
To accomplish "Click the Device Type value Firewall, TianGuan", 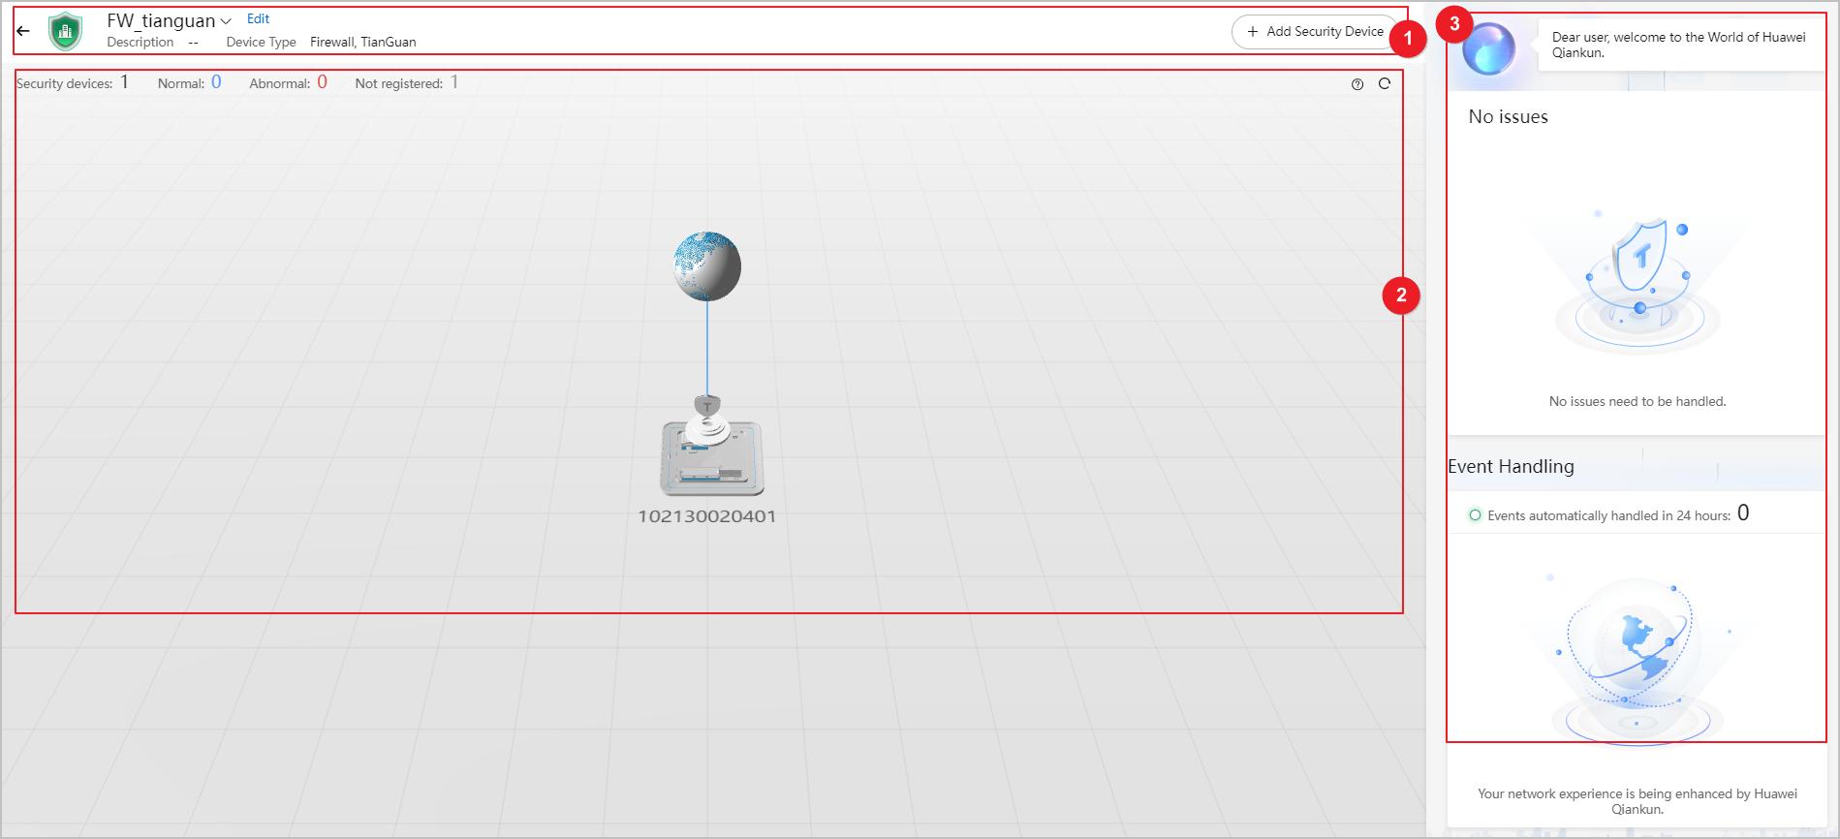I will 363,42.
